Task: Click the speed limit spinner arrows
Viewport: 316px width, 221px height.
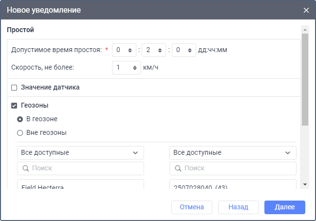Action: (x=135, y=68)
